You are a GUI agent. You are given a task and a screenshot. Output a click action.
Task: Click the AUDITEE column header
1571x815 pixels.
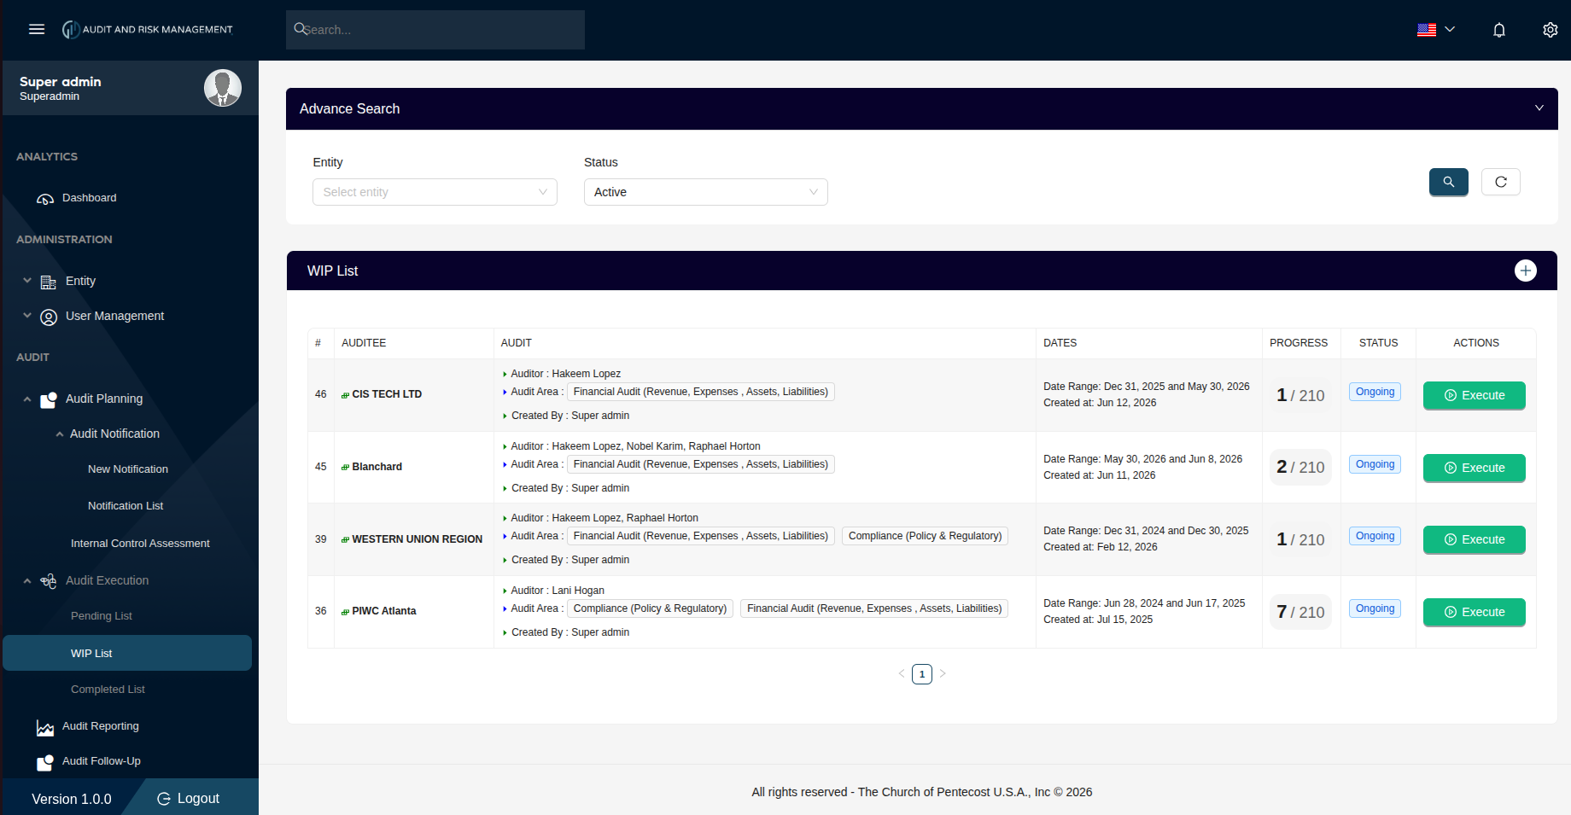coord(364,343)
